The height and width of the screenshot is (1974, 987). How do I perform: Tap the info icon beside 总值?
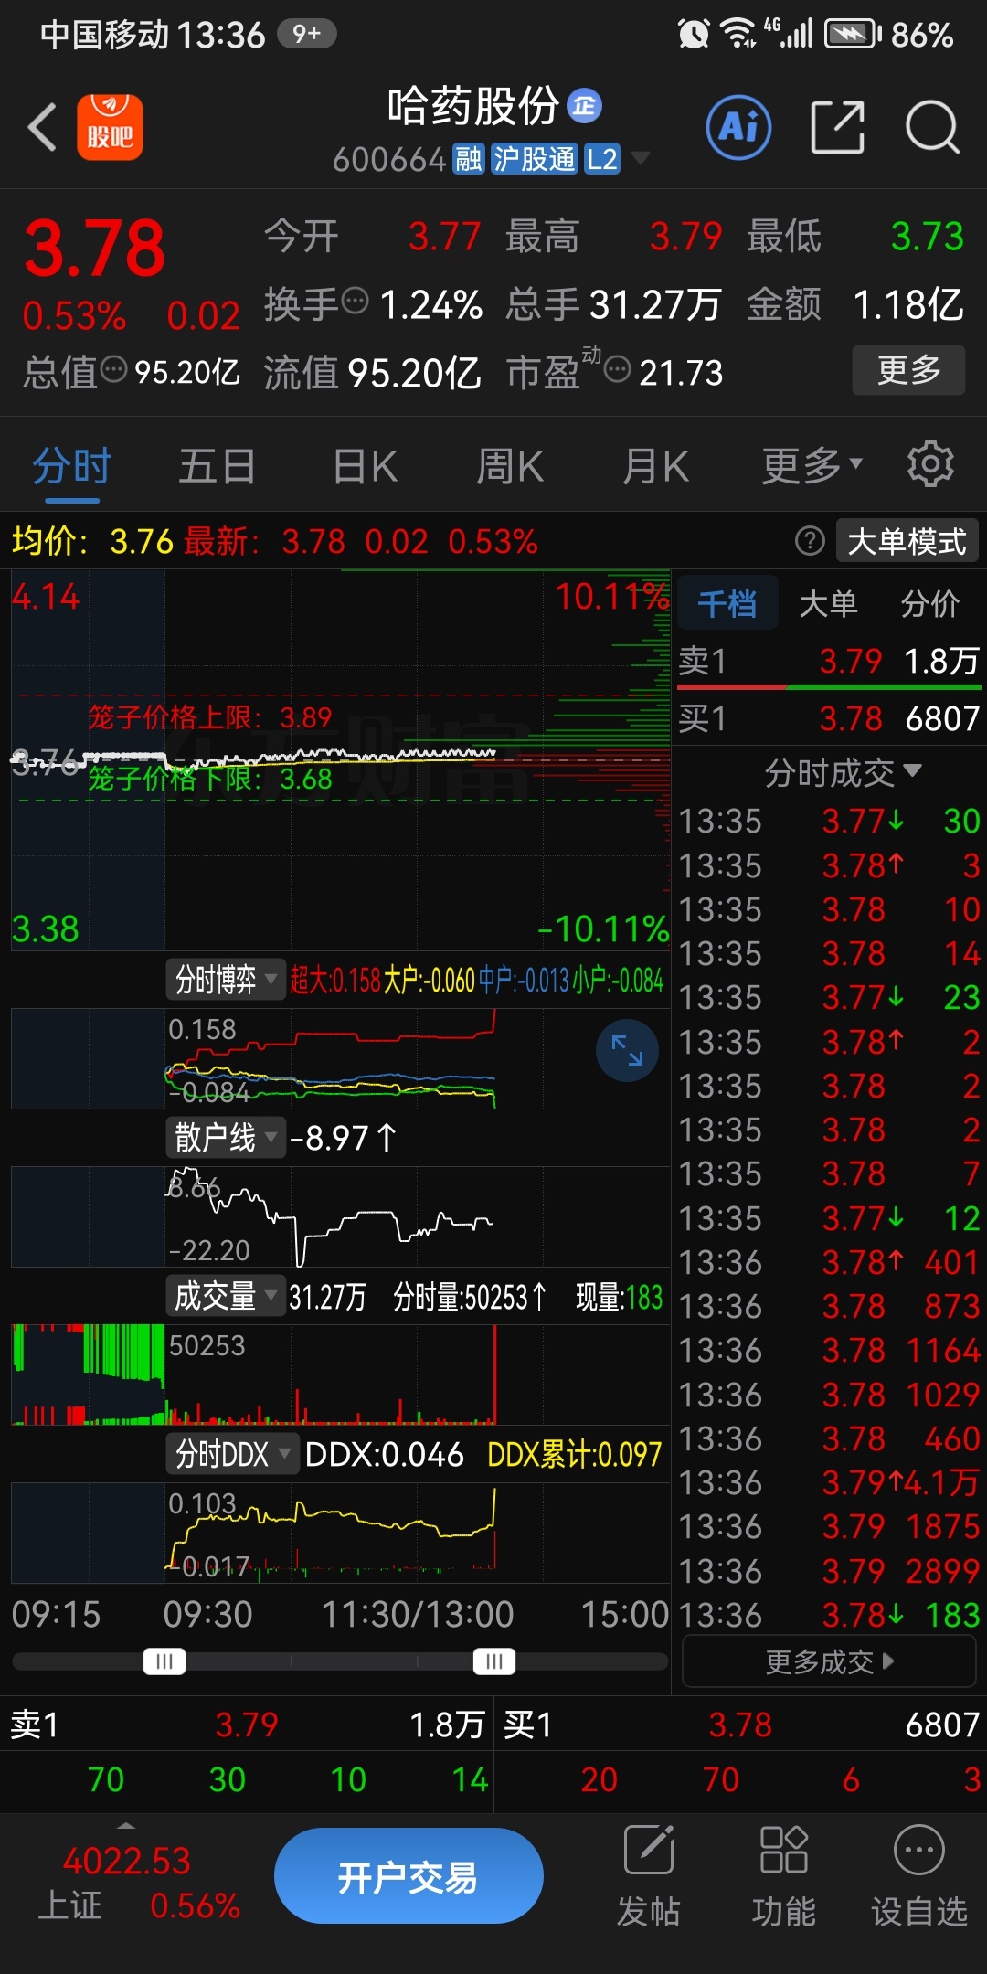pos(114,369)
